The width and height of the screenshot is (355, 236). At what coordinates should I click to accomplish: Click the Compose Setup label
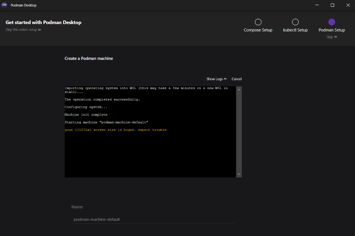point(258,30)
